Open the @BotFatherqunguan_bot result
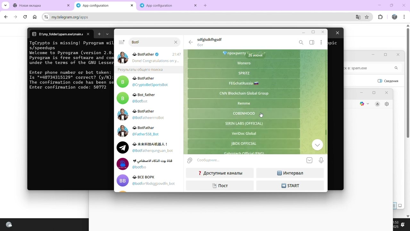Image resolution: width=410 pixels, height=231 pixels. tap(149, 148)
